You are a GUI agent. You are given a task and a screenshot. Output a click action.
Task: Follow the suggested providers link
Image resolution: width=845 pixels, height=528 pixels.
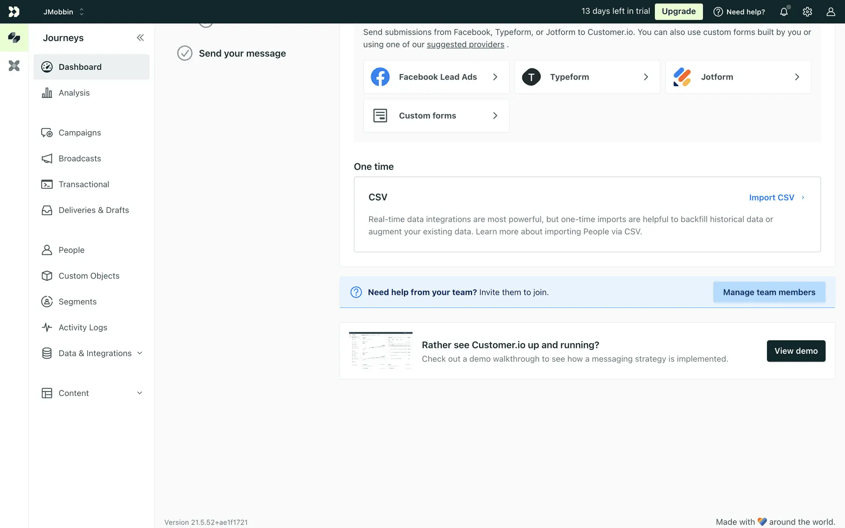point(465,44)
